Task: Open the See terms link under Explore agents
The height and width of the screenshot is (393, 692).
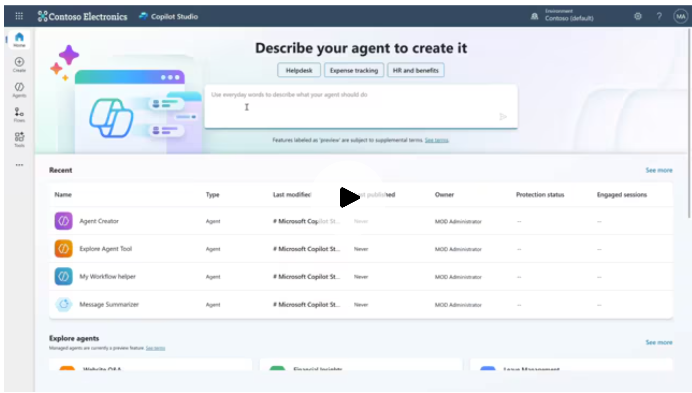Action: coord(155,348)
